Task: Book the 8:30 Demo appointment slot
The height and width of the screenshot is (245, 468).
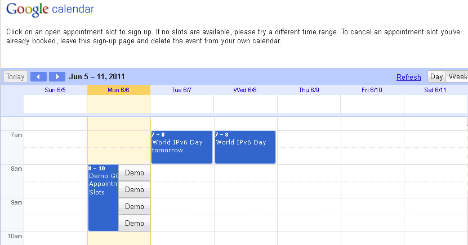Action: point(134,189)
